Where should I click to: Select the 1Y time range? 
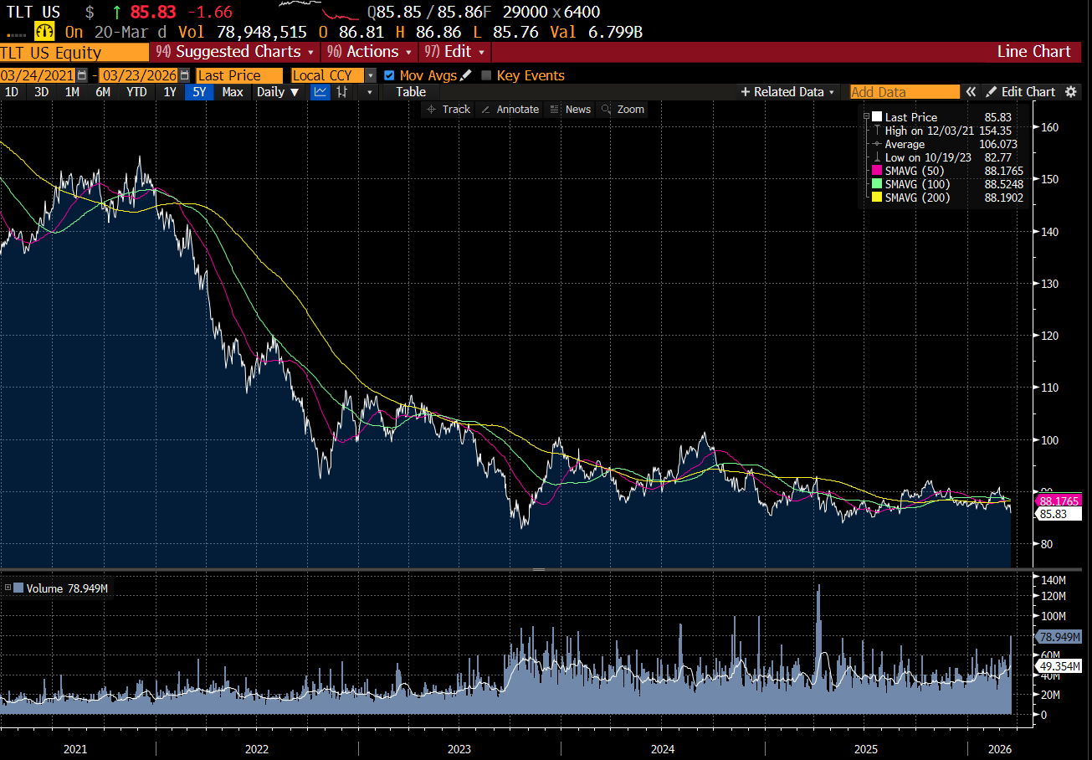170,92
